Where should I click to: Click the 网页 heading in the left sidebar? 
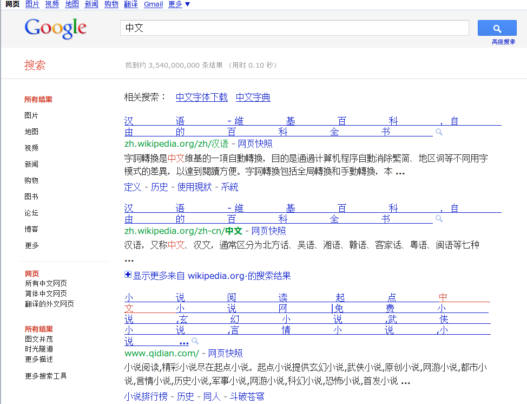pos(32,273)
